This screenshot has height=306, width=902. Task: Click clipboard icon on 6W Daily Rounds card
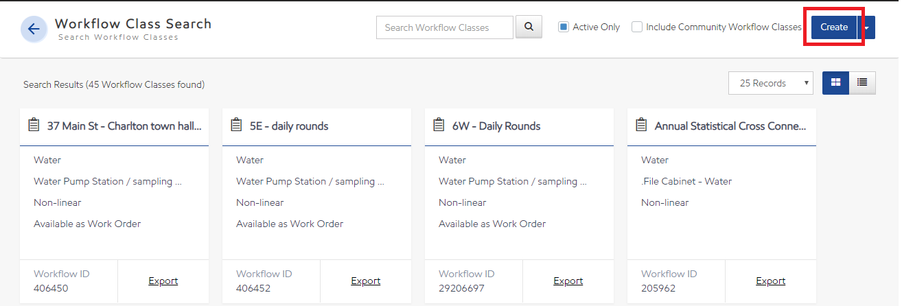(x=438, y=126)
